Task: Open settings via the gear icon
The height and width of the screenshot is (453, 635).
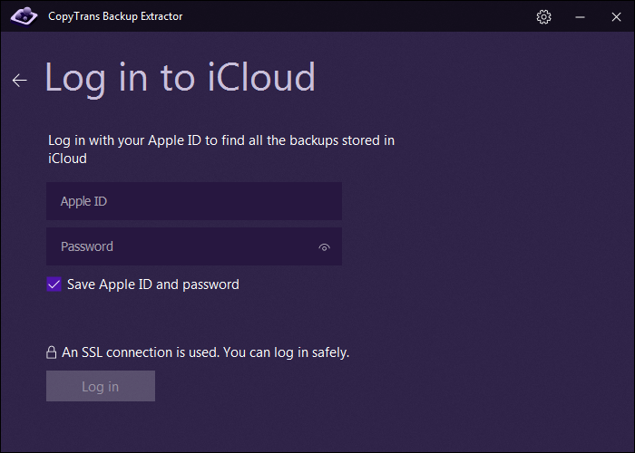Action: click(x=543, y=16)
